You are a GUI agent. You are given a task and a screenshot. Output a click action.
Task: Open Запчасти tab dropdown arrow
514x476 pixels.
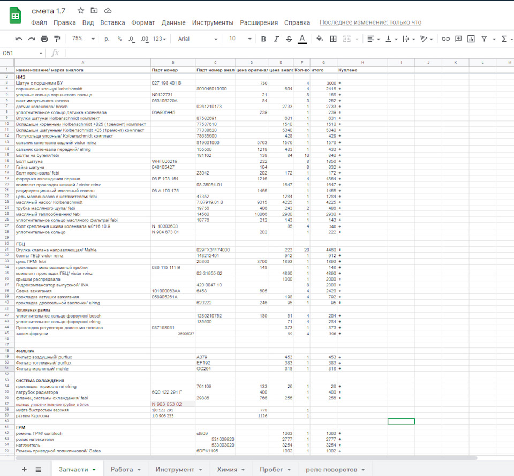click(x=94, y=470)
